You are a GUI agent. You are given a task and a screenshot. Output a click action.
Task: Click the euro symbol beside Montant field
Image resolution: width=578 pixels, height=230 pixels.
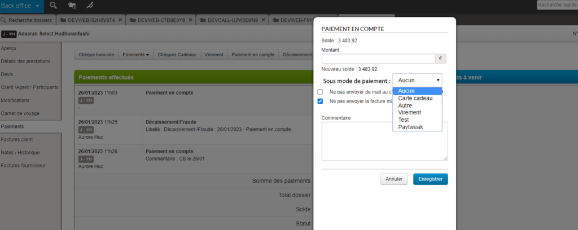tap(441, 58)
